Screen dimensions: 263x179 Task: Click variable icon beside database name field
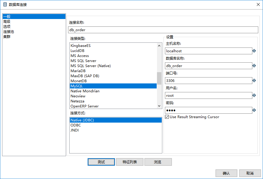(254, 66)
